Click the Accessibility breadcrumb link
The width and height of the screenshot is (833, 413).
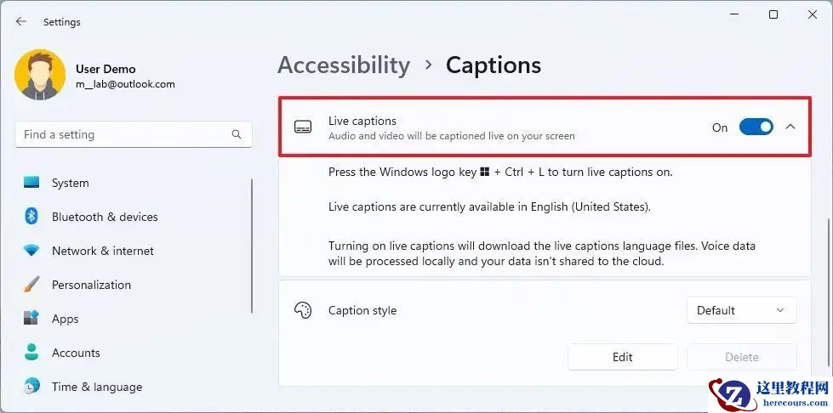pyautogui.click(x=344, y=65)
